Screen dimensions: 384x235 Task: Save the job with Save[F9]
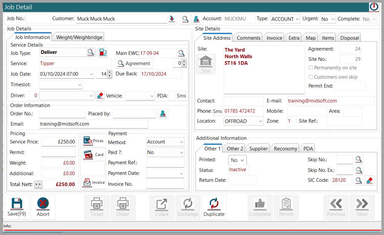[x=16, y=207]
